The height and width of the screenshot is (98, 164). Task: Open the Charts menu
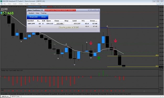coord(21,4)
